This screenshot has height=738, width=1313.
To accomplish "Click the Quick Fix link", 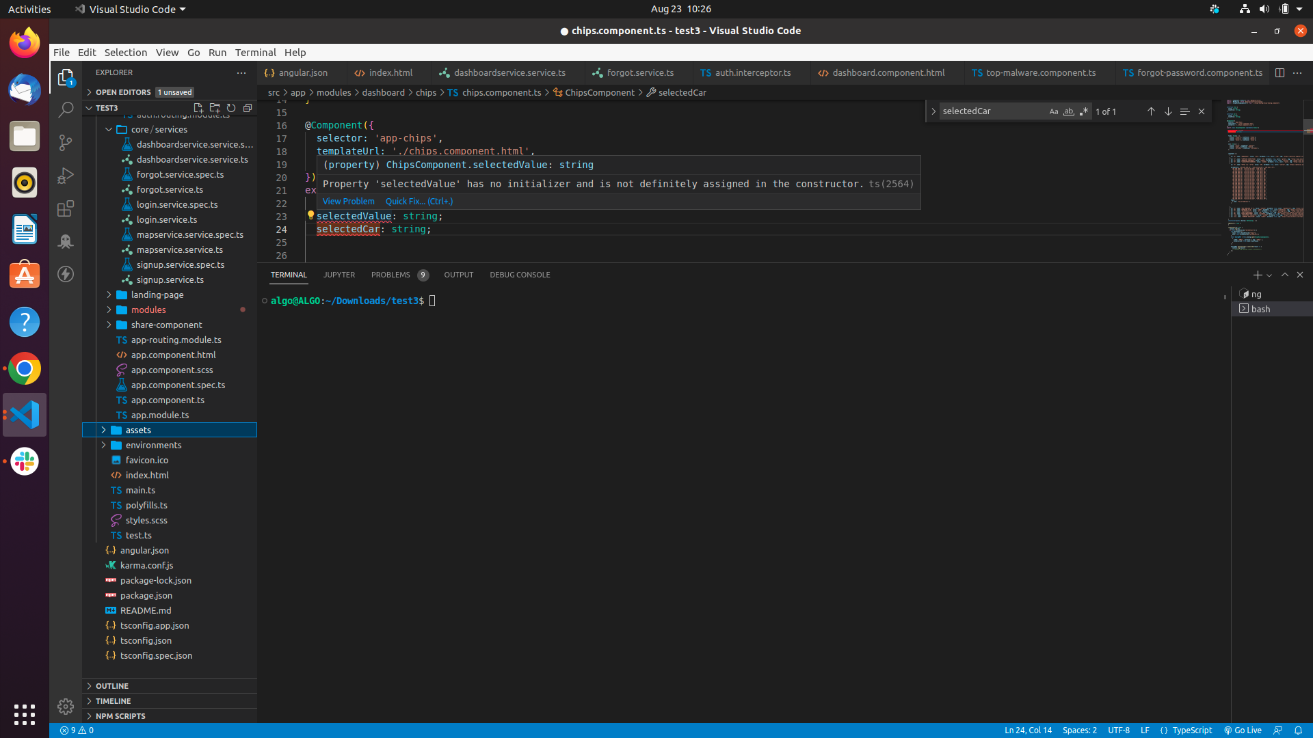I will click(419, 201).
